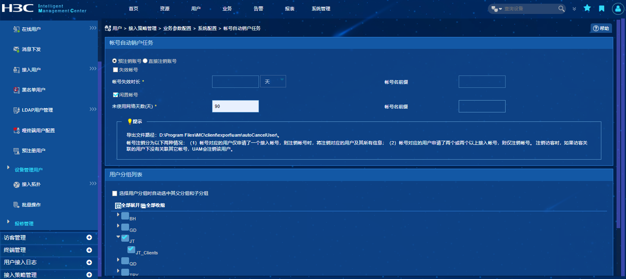Open the 首页 top menu
626x279 pixels.
(133, 9)
